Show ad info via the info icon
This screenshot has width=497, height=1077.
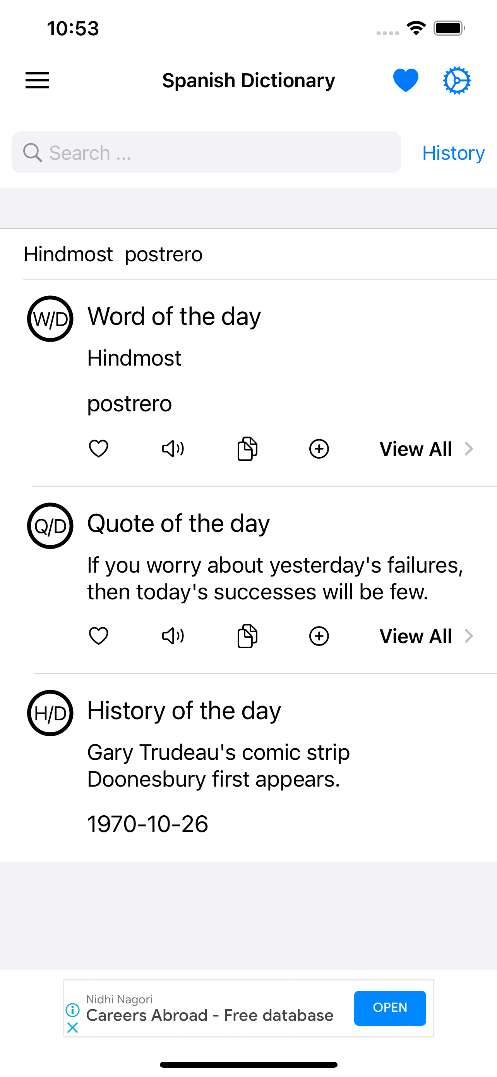point(73,1010)
